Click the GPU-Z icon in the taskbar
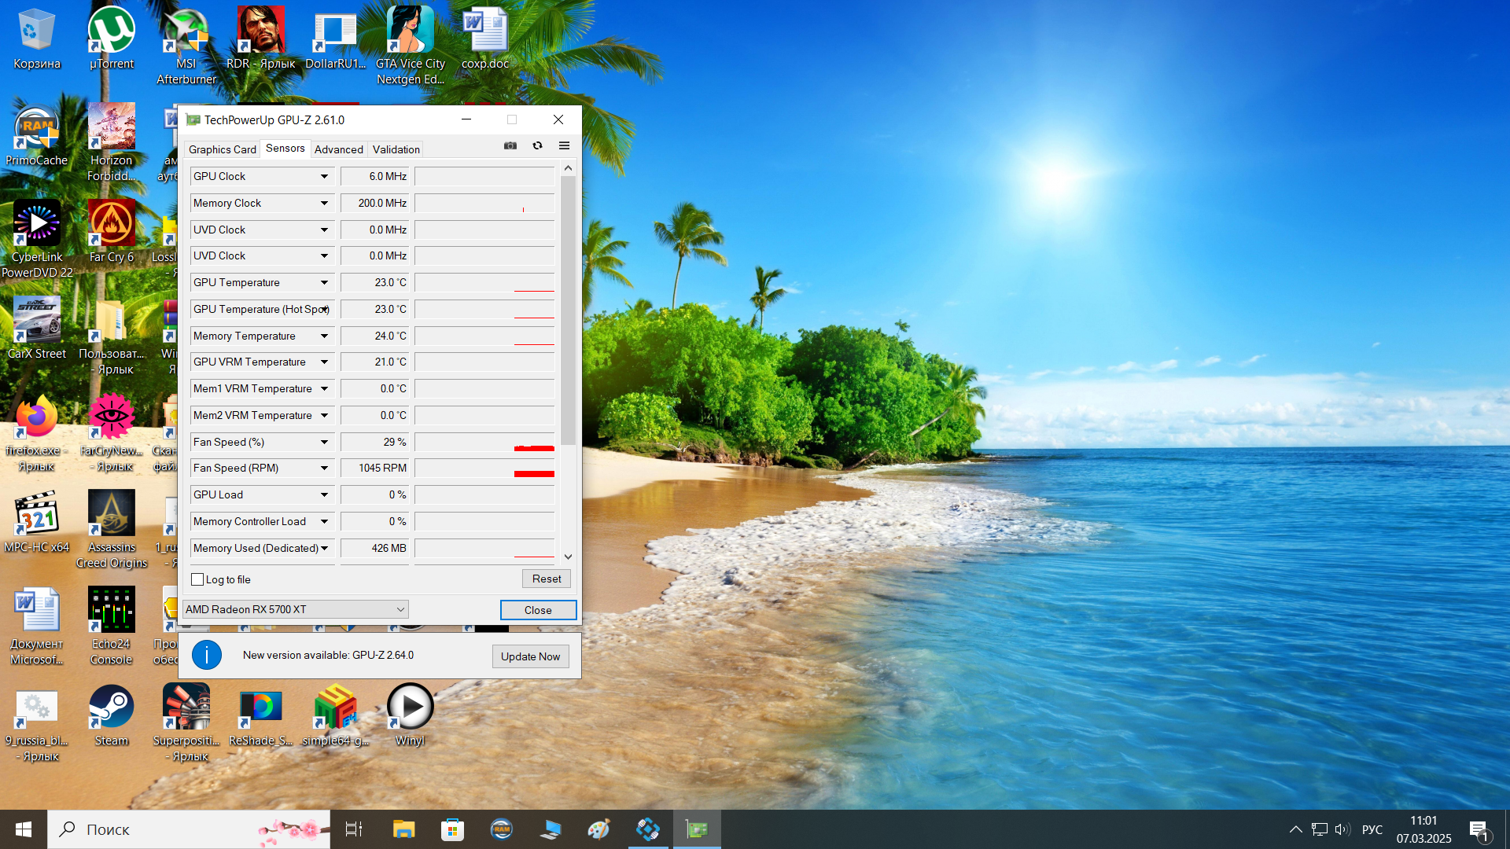The width and height of the screenshot is (1510, 849). click(697, 829)
